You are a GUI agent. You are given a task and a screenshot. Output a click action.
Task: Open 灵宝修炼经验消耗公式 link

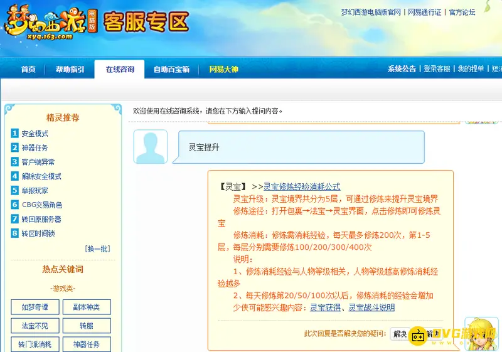pos(302,186)
